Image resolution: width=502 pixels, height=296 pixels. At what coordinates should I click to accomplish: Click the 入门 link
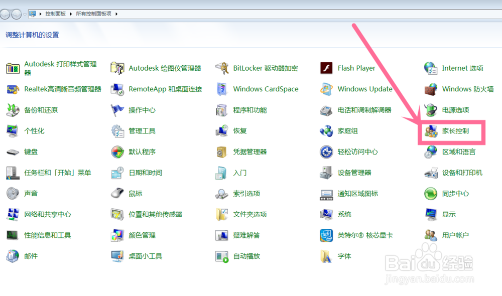pos(240,173)
